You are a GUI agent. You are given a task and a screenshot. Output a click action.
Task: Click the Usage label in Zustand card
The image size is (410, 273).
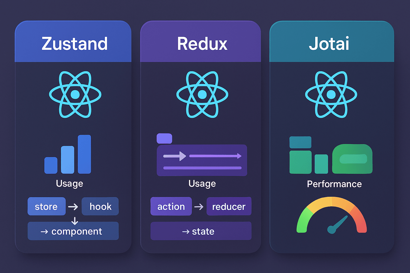coord(69,184)
